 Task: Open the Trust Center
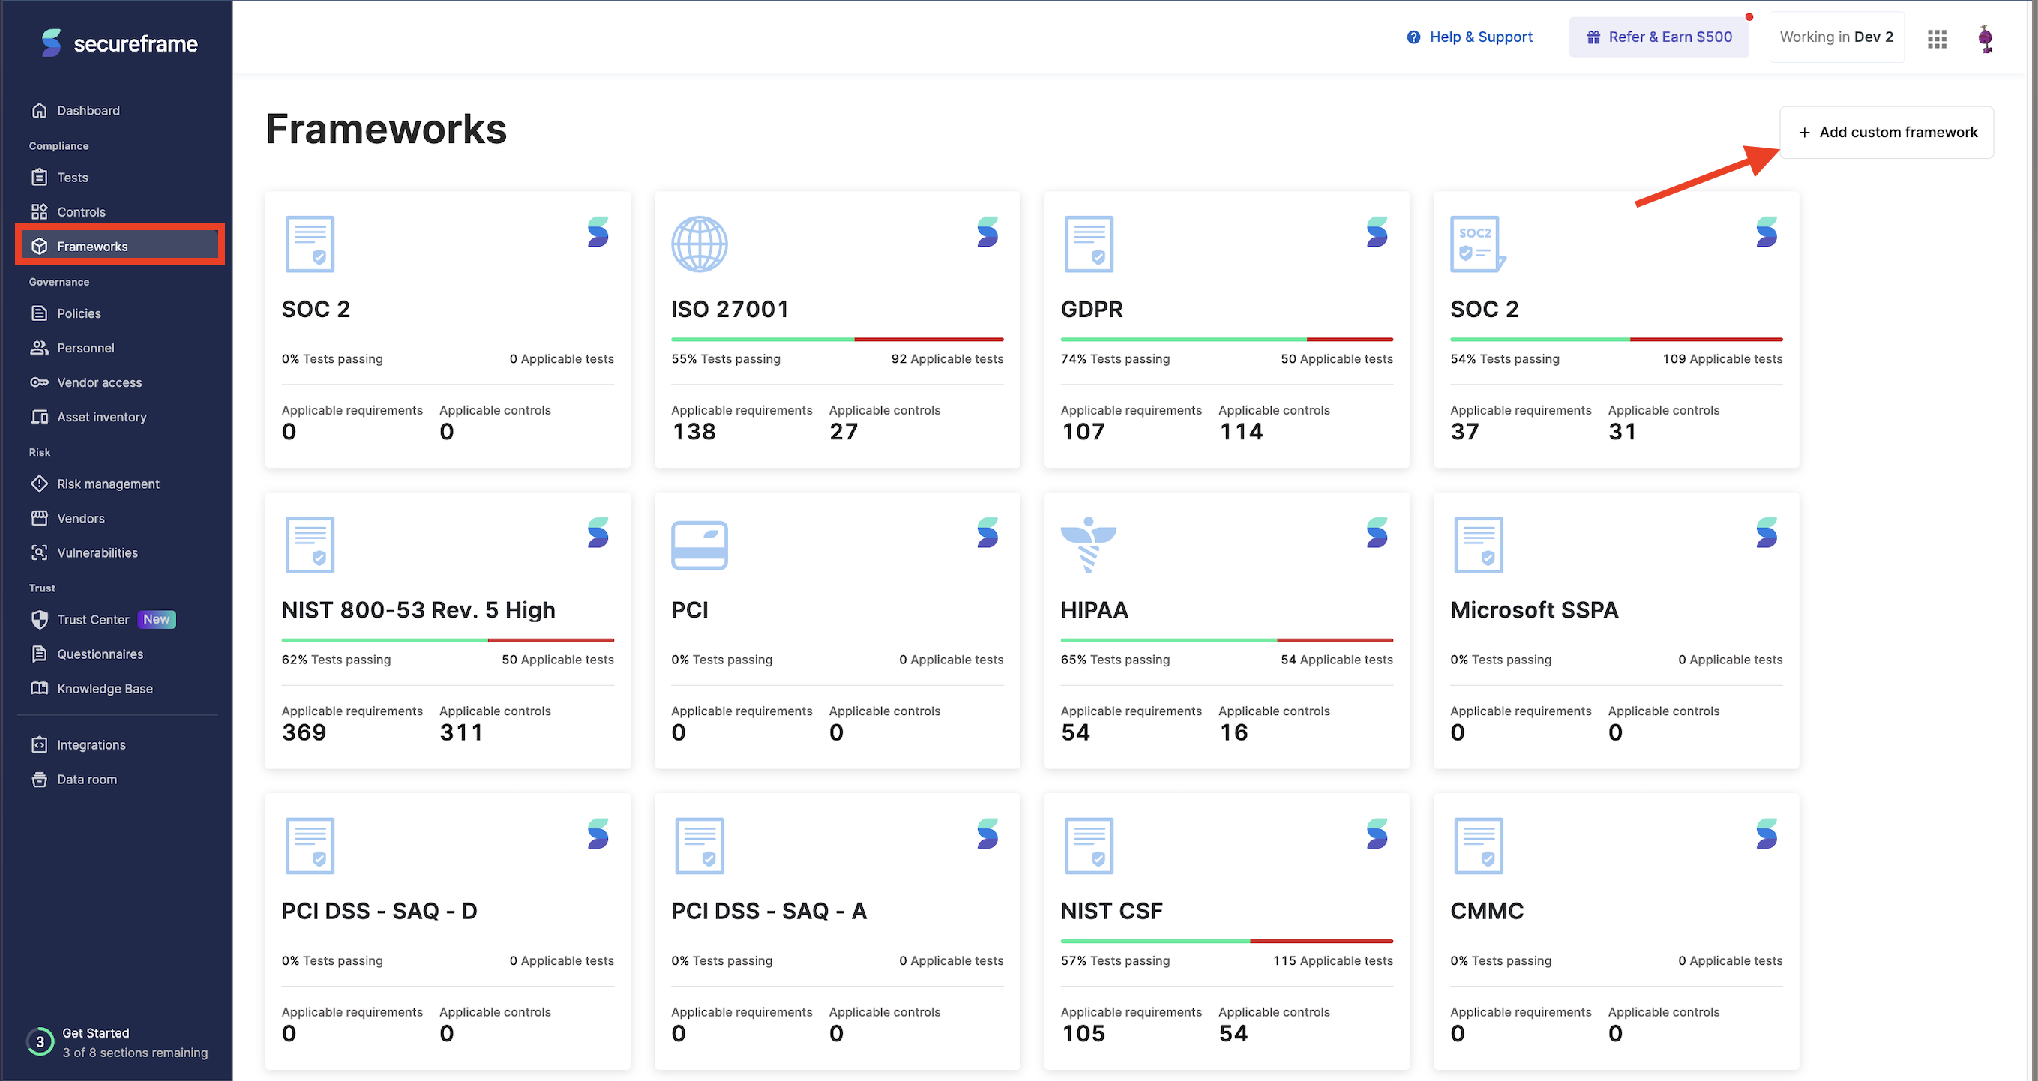pos(92,620)
